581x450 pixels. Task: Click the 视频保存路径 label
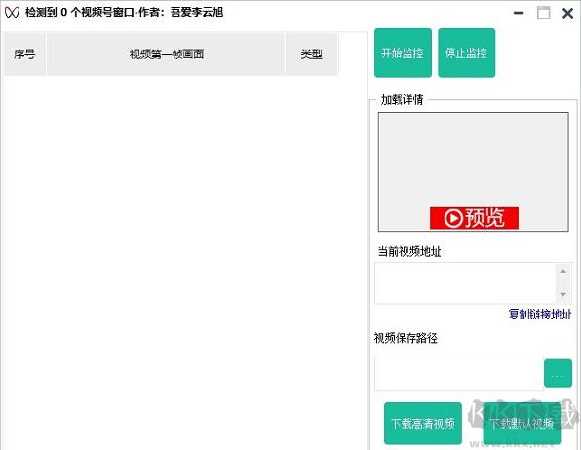pos(406,338)
